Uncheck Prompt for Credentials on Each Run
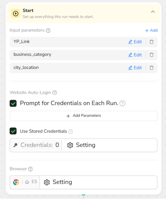166x199 pixels. (x=13, y=103)
